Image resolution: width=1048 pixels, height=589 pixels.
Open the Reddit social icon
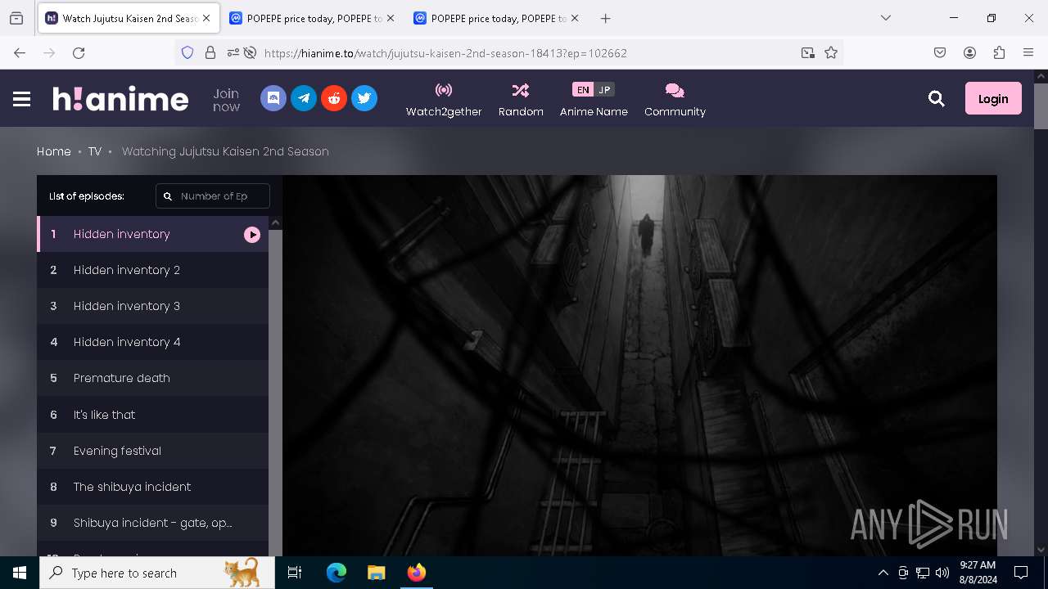click(x=334, y=98)
